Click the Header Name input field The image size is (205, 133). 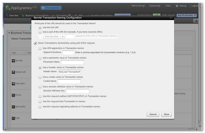click(x=69, y=72)
